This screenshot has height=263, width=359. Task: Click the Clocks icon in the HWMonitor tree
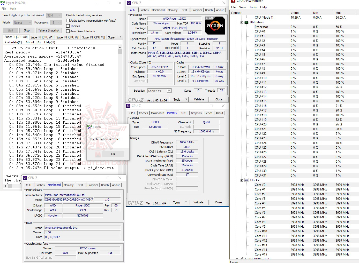pos(246,180)
